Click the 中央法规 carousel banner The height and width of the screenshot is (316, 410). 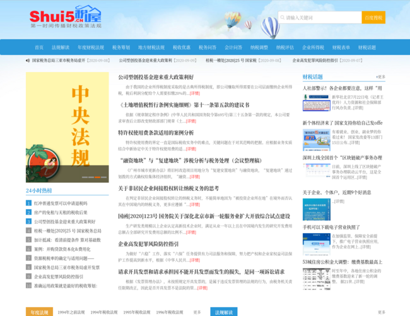point(67,127)
